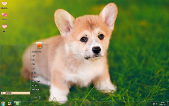Open the network tray icon
Viewport: 169px width, 106px height.
tap(154, 104)
